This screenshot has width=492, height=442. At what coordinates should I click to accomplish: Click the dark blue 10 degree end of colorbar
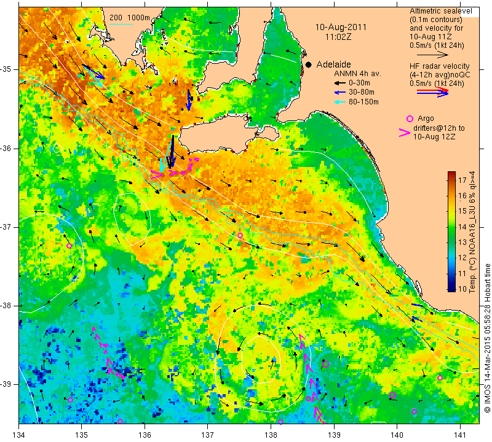[x=451, y=289]
